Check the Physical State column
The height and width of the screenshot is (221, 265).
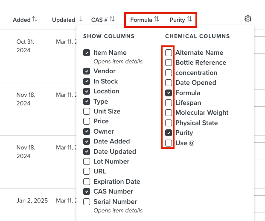click(x=169, y=123)
